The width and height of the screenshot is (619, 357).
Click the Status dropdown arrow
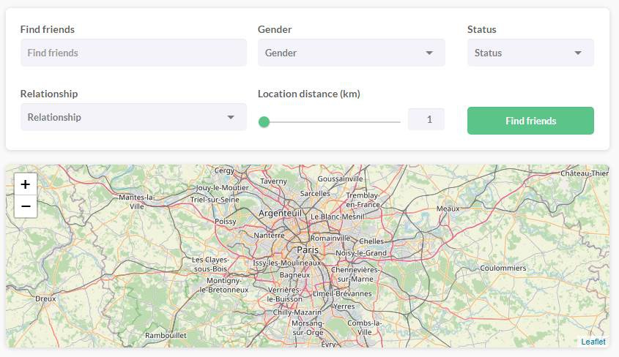point(578,53)
